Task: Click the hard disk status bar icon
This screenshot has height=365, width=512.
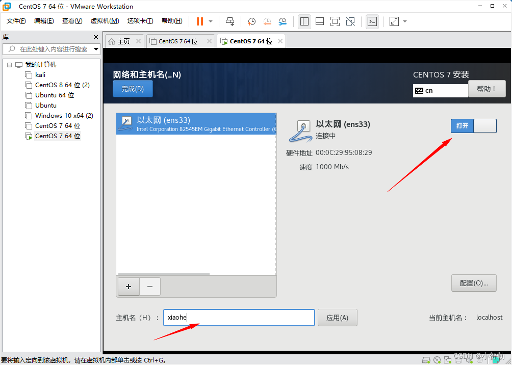Action: tap(426, 360)
